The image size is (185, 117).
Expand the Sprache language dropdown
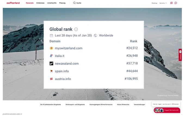tap(163, 3)
